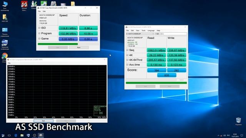Click the Program speed value 132,96 MB/s

68,33
